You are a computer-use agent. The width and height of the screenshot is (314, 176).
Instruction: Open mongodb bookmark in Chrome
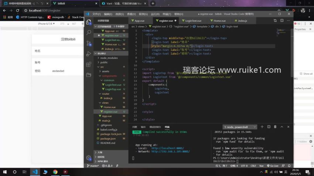click(56, 17)
